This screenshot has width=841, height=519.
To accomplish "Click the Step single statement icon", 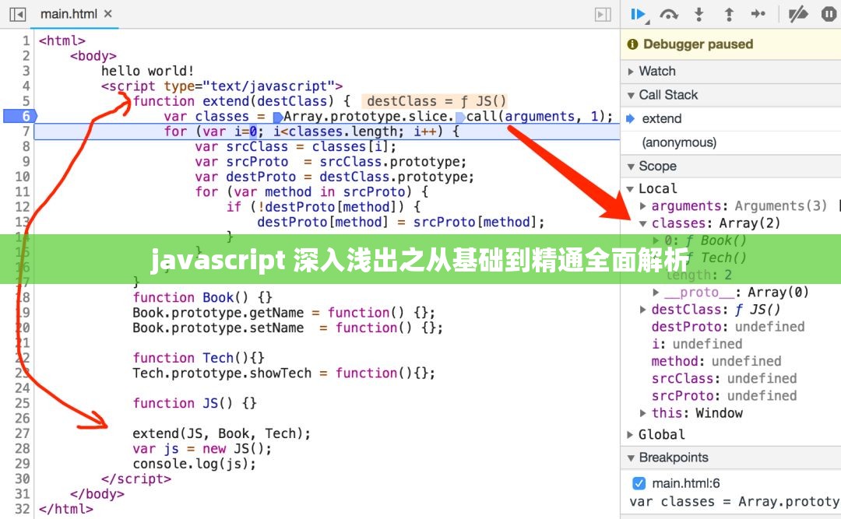I will point(758,14).
